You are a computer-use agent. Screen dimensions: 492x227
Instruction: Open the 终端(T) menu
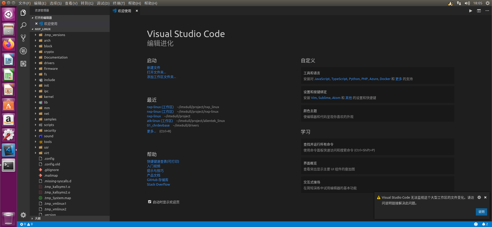[119, 3]
